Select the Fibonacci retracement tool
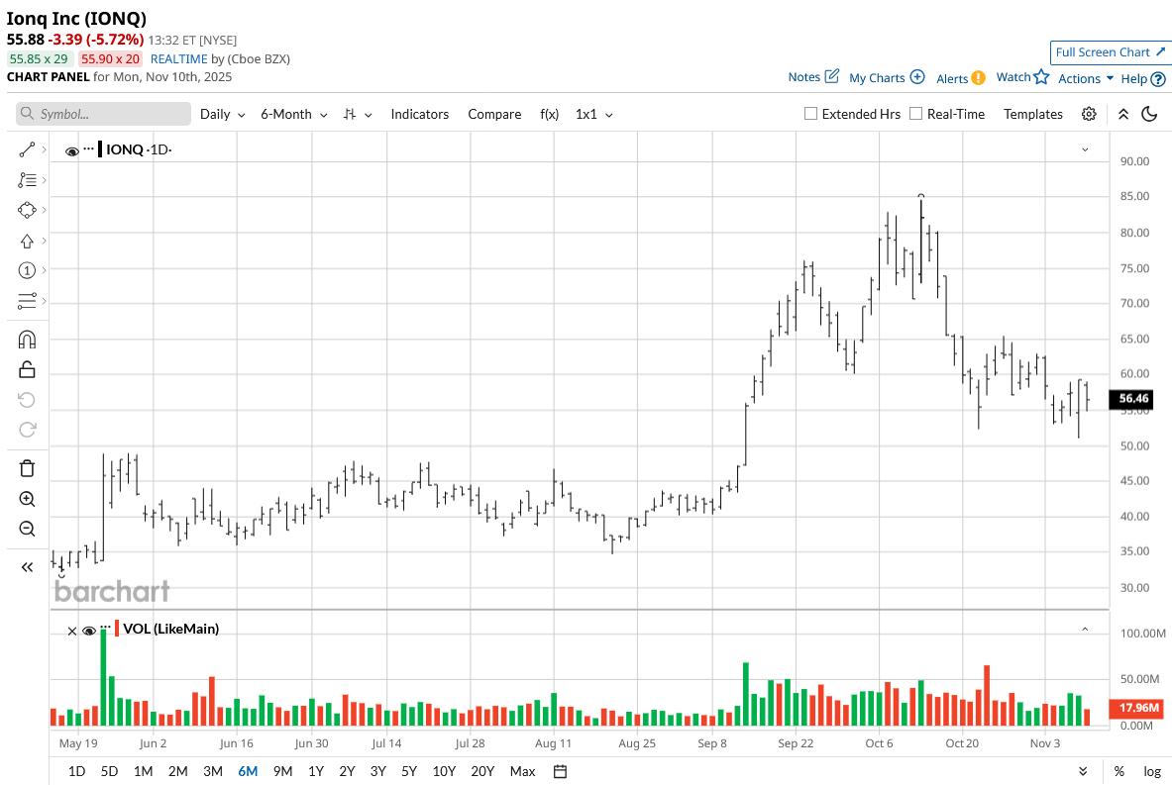 [27, 180]
